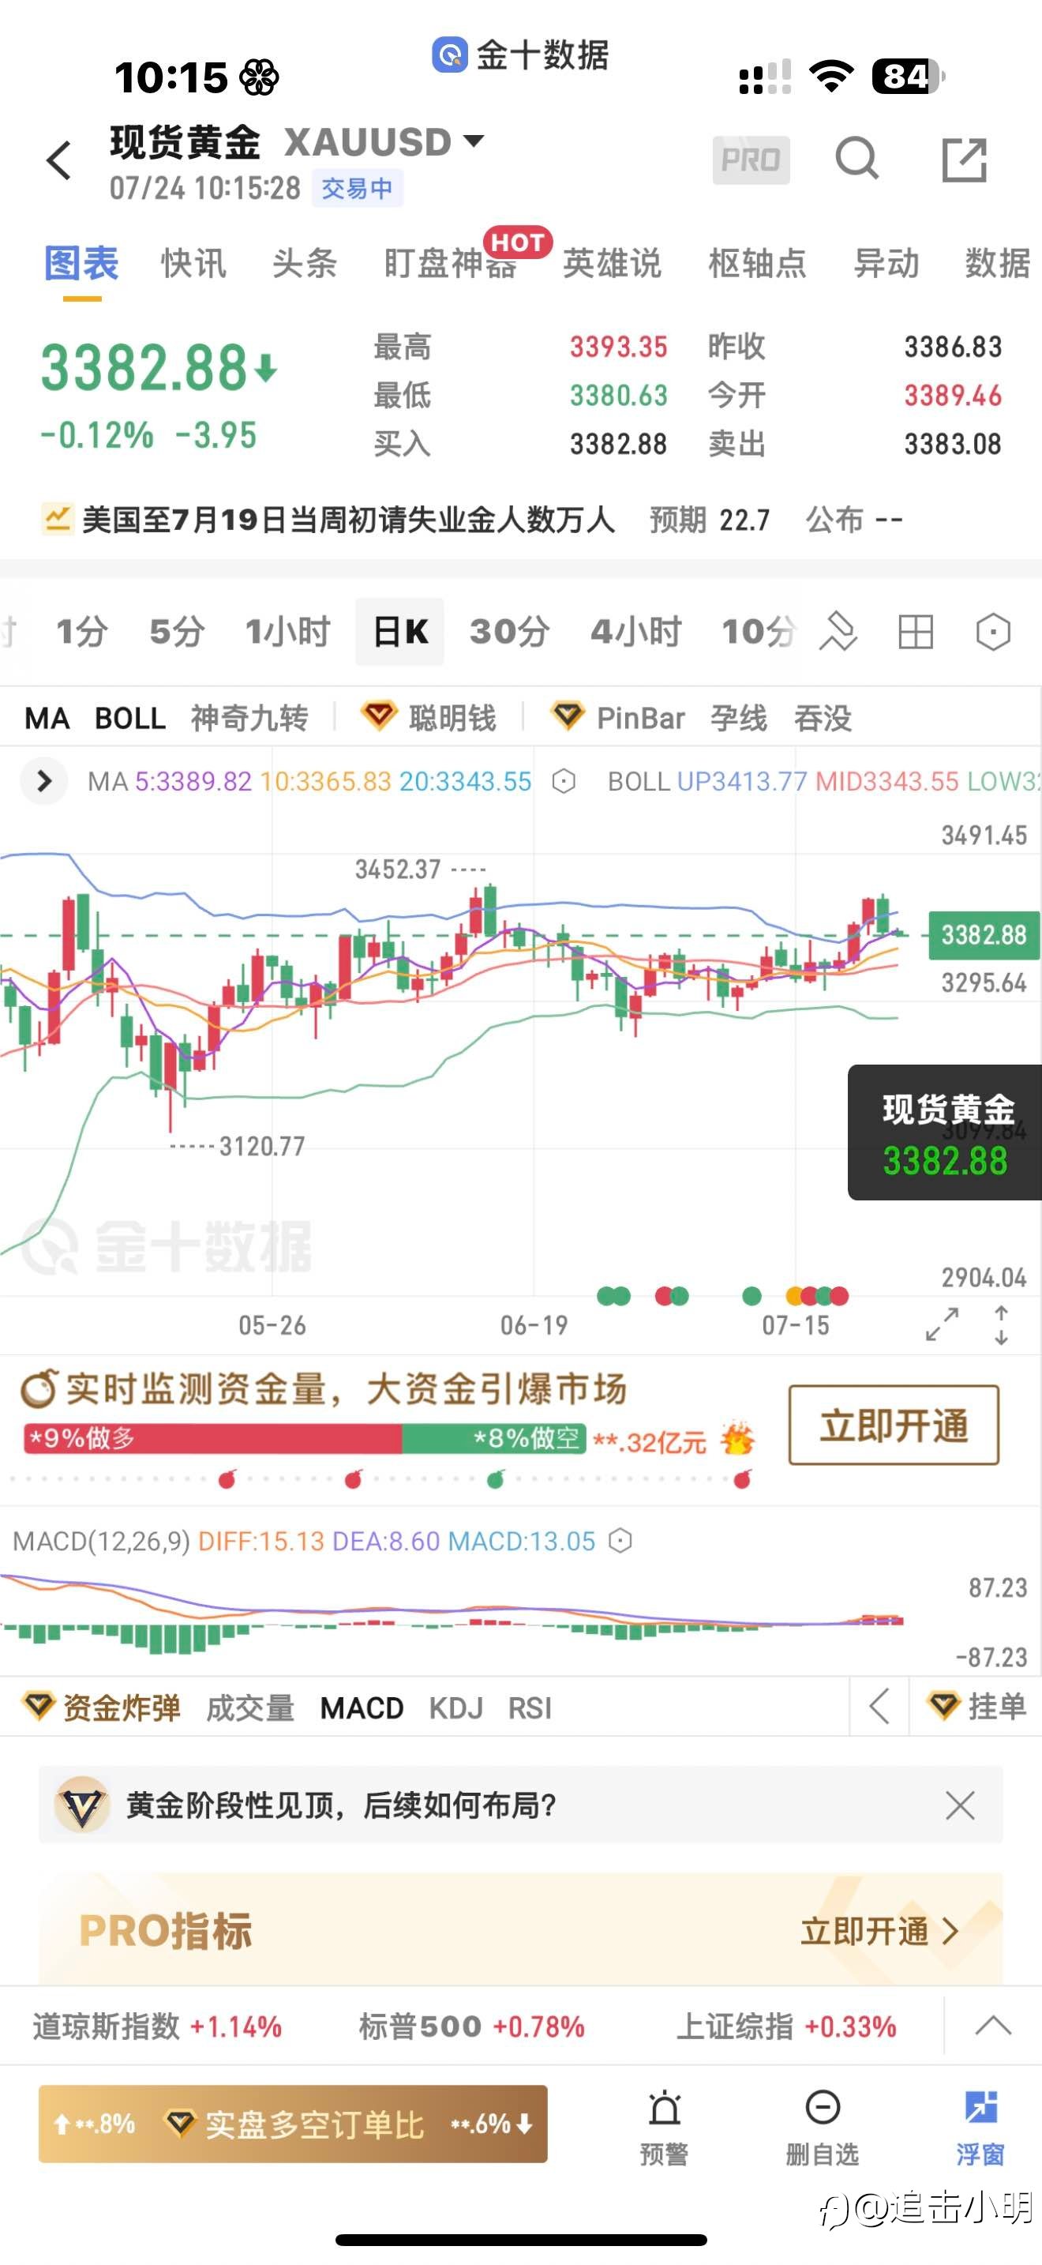Tap the economic calendar data icon
Screen dimensions: 1042x2265
(x=57, y=519)
